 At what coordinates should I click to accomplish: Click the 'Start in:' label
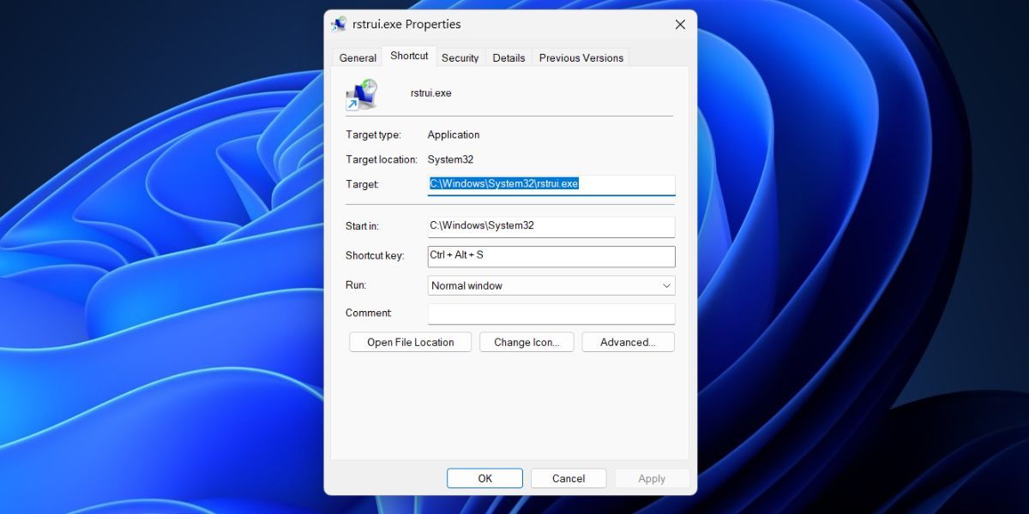(362, 226)
